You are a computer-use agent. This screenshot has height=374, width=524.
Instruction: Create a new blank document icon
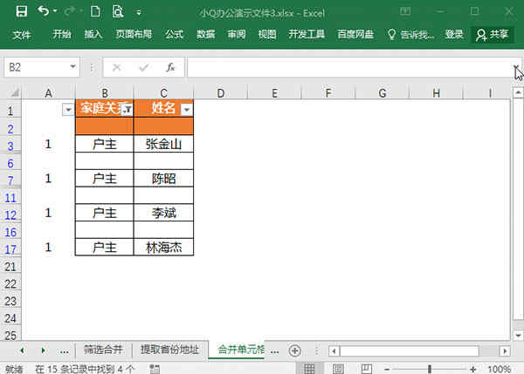[95, 11]
